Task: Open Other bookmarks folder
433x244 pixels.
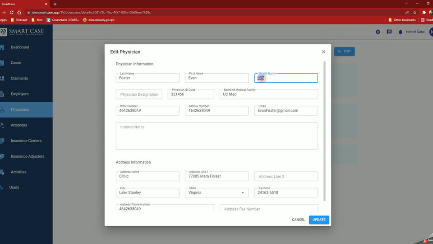Action: (402, 20)
